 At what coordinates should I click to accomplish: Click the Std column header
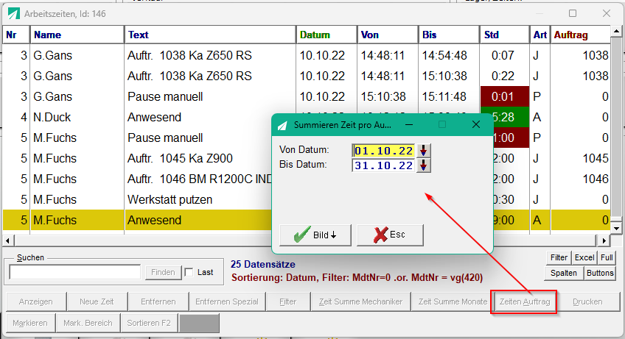[505, 35]
